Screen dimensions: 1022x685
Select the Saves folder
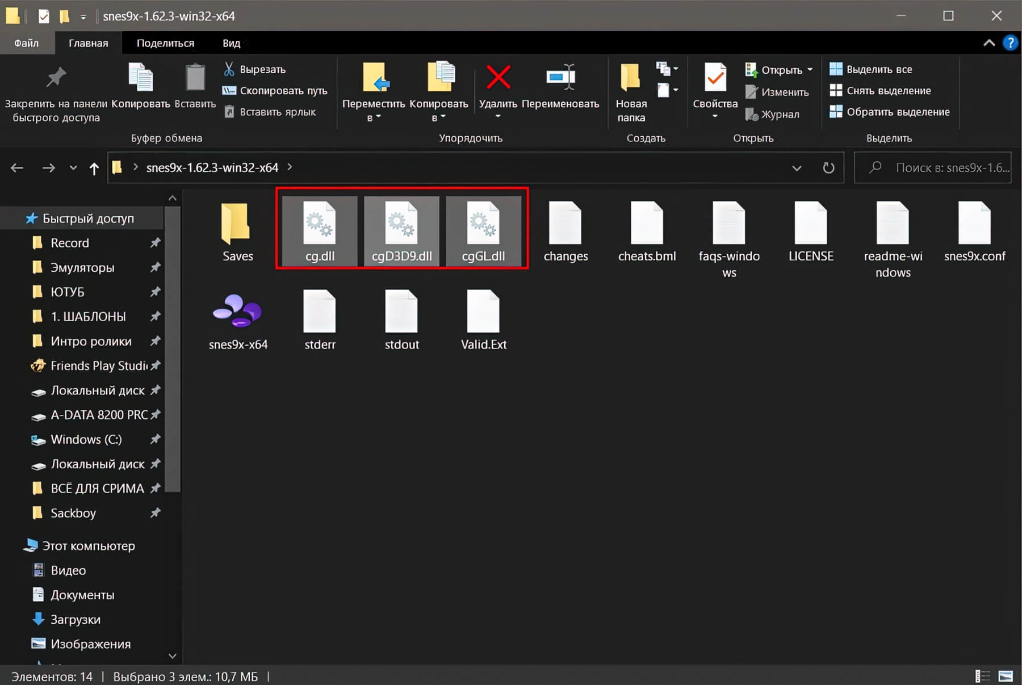pyautogui.click(x=237, y=232)
